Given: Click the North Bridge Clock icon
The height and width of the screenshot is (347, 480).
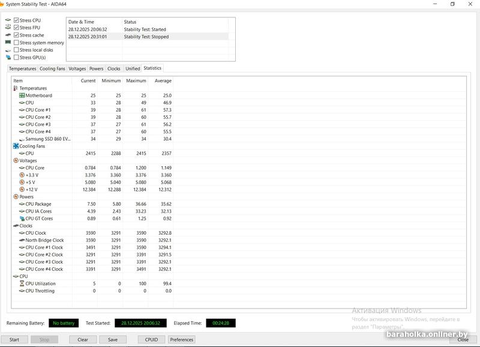Looking at the screenshot, I should click(22, 240).
